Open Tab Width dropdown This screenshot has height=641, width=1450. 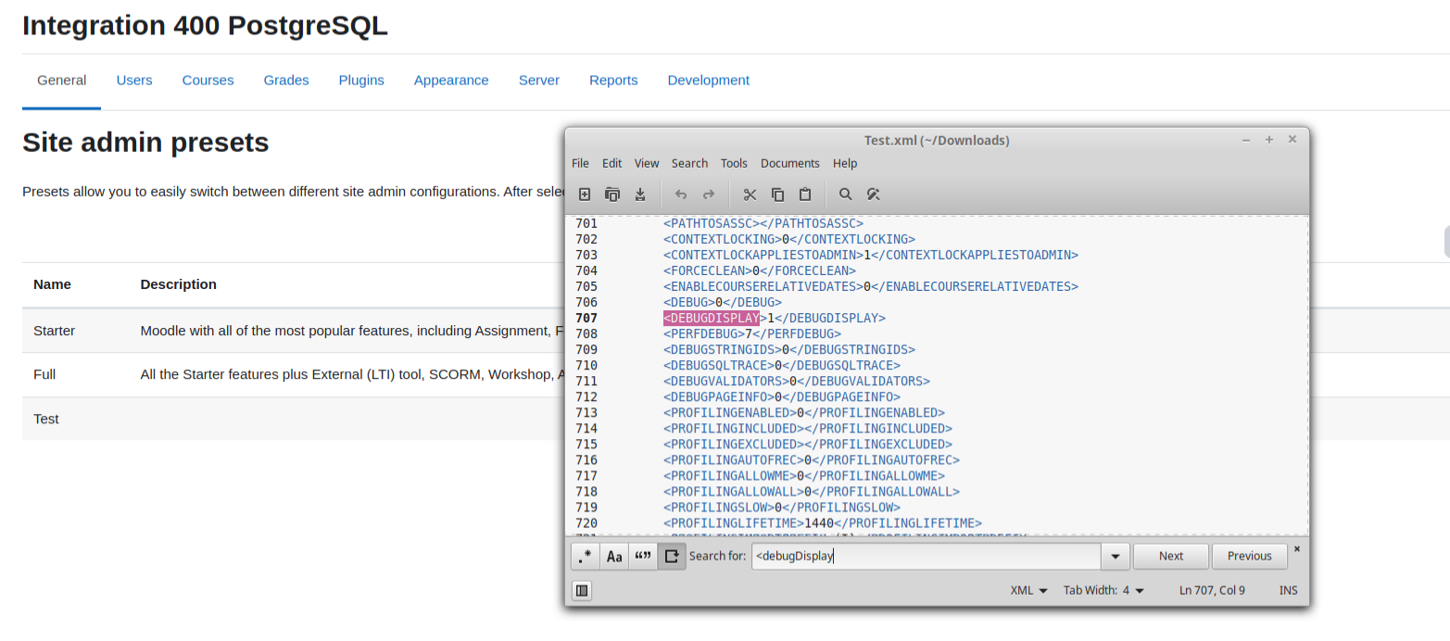1103,590
